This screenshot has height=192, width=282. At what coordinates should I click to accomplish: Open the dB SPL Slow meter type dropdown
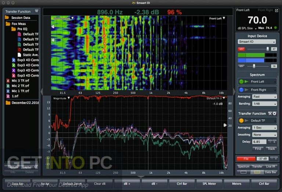click(247, 28)
